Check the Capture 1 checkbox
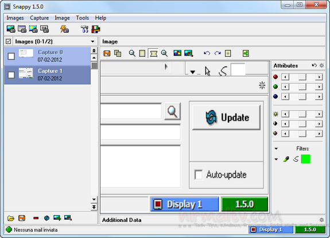 (11, 75)
